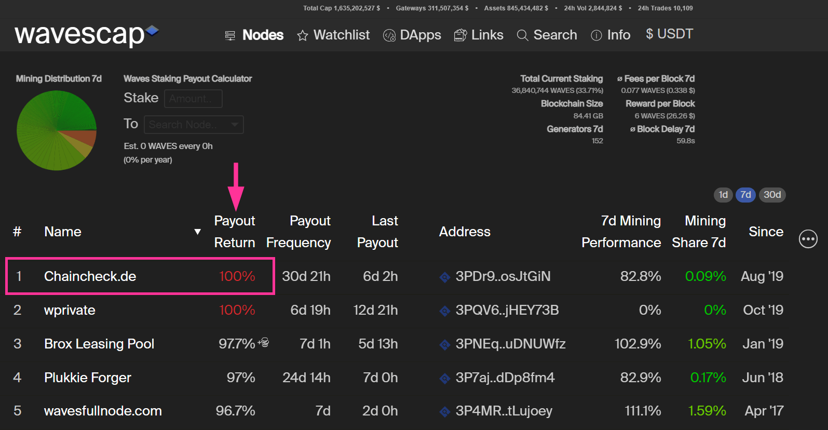Click 97% payout return of Plukkie Forger
828x430 pixels.
click(241, 378)
